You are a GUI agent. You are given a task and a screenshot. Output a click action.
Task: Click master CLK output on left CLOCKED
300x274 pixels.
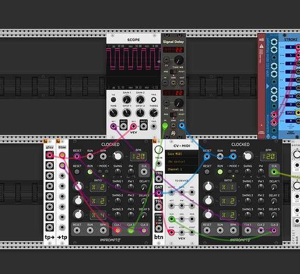[x=144, y=172]
